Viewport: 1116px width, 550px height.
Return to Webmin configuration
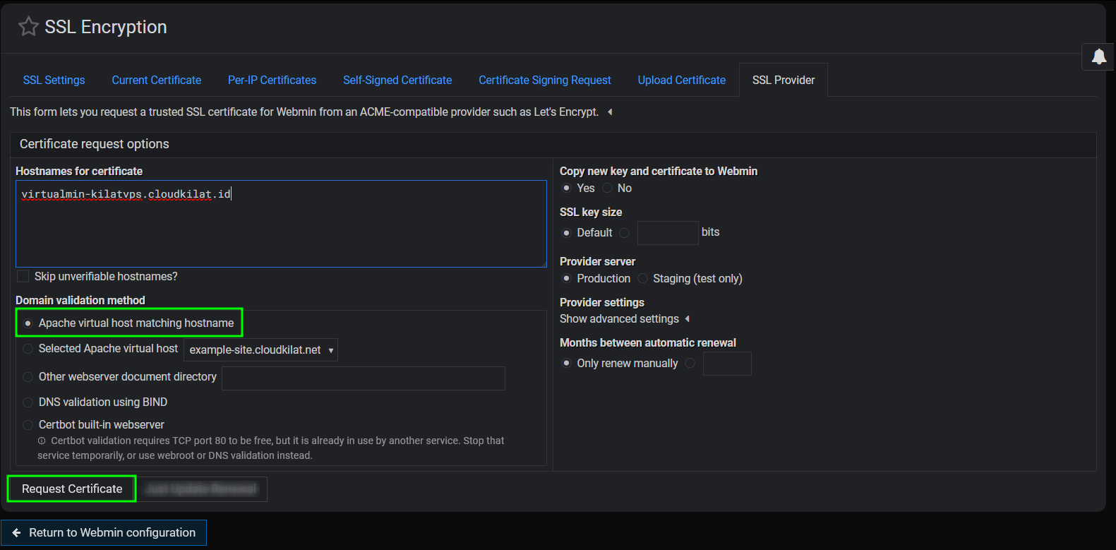pos(104,533)
